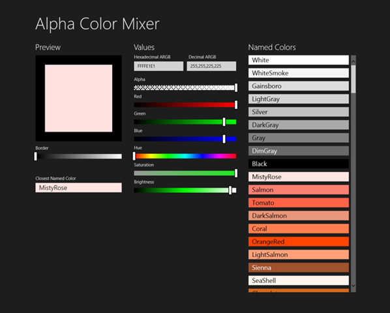The height and width of the screenshot is (313, 390).
Task: Click the Red slider track
Action: tap(185, 105)
